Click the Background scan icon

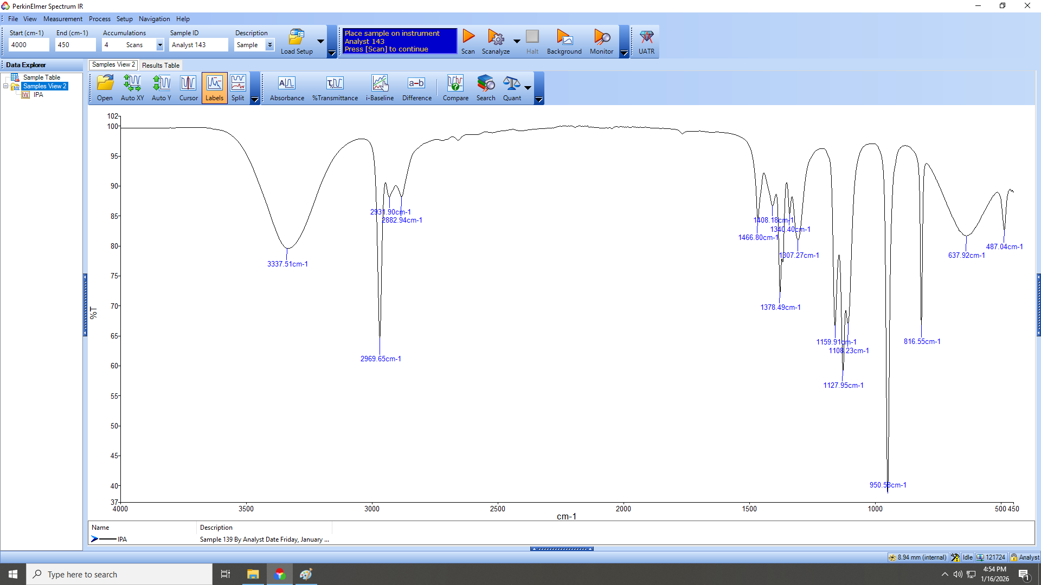[x=564, y=38]
